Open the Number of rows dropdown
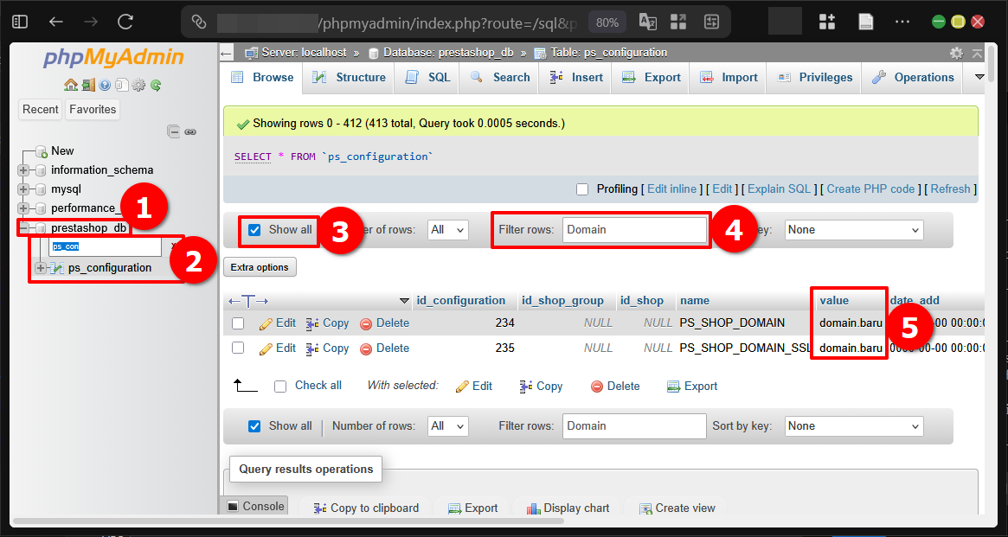Viewport: 1008px width, 537px height. pos(447,229)
